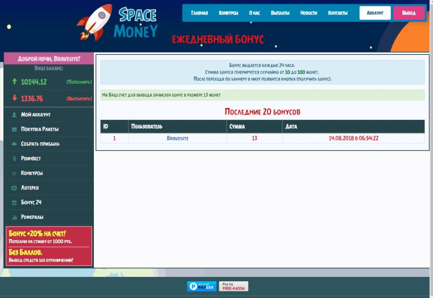Click the Payeer payment badge
This screenshot has width=433, height=298.
coord(202,286)
